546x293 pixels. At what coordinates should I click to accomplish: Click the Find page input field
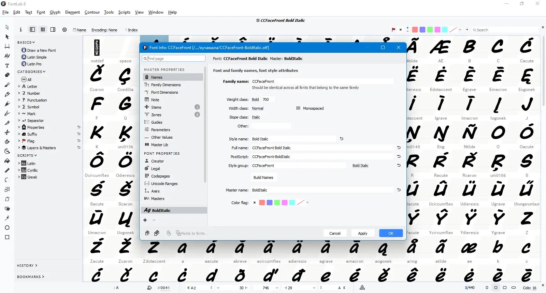(x=174, y=59)
